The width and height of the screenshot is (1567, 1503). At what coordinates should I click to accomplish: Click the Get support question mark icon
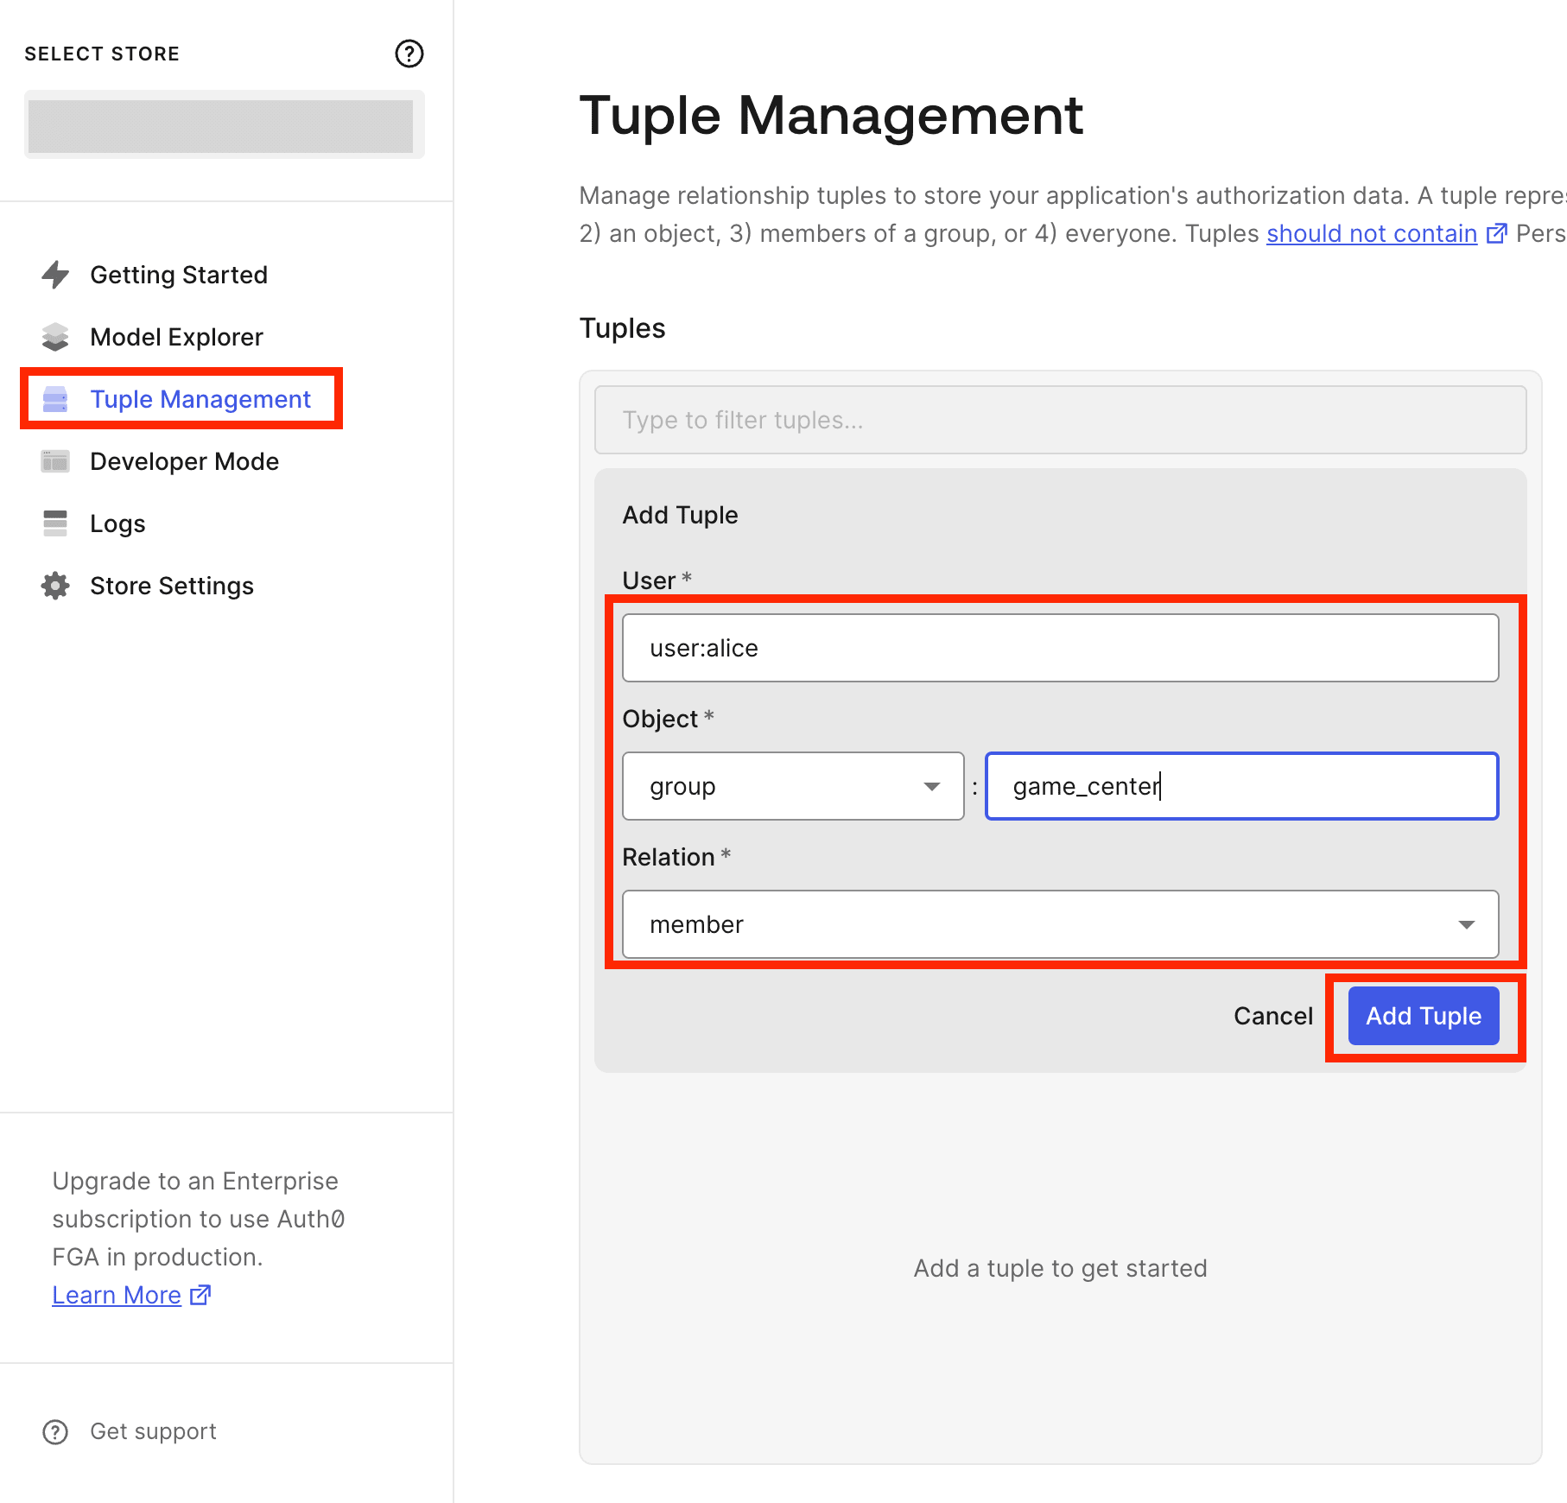55,1431
